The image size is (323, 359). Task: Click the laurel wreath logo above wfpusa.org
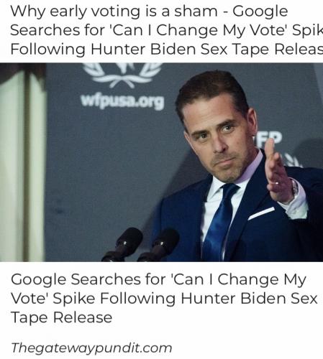(122, 74)
